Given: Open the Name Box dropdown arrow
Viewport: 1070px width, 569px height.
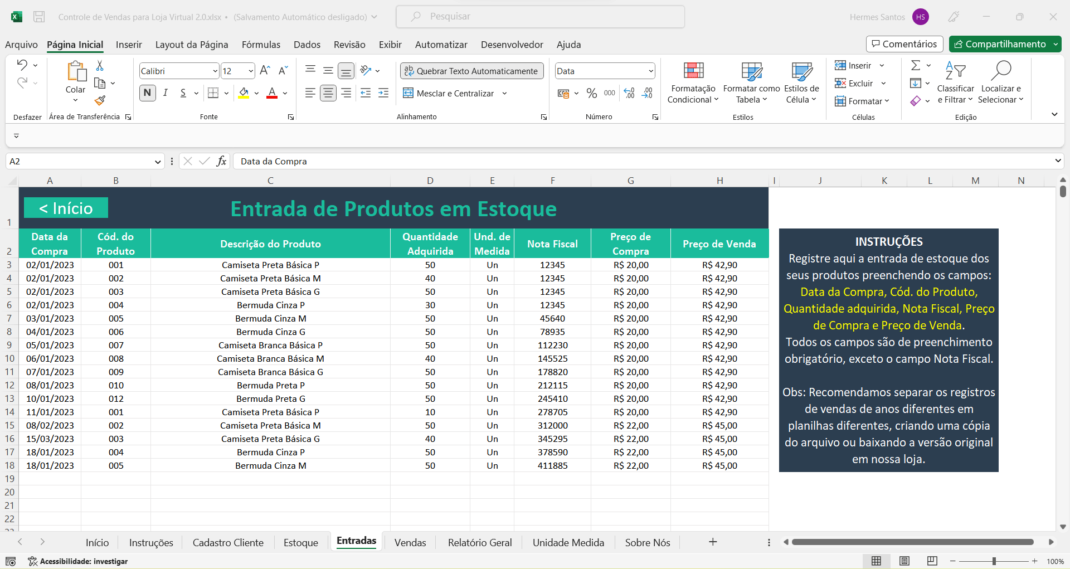Looking at the screenshot, I should point(158,162).
